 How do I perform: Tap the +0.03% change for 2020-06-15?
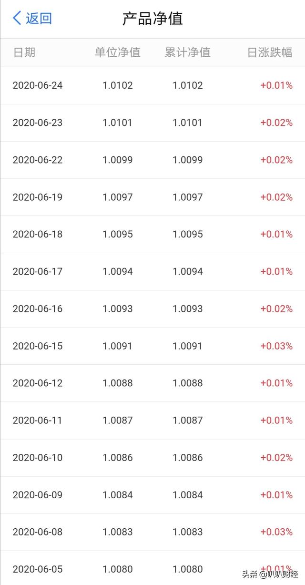click(276, 346)
